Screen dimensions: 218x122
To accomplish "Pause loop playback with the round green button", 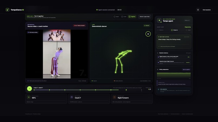I will 29,89.
